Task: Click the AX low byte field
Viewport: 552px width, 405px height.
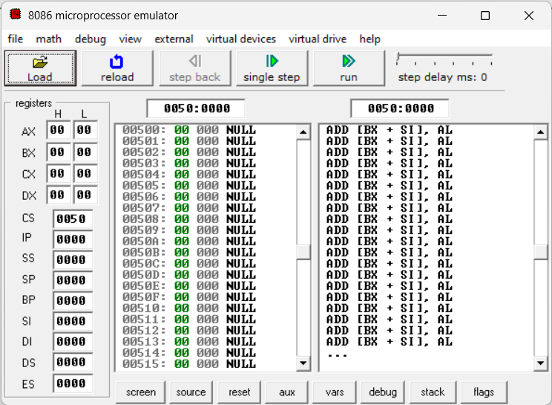Action: click(x=85, y=130)
